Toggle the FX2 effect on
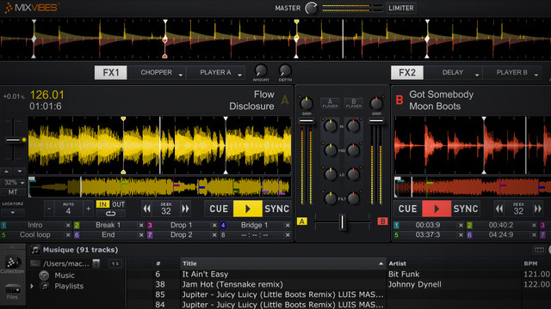The image size is (551, 309). [x=407, y=72]
